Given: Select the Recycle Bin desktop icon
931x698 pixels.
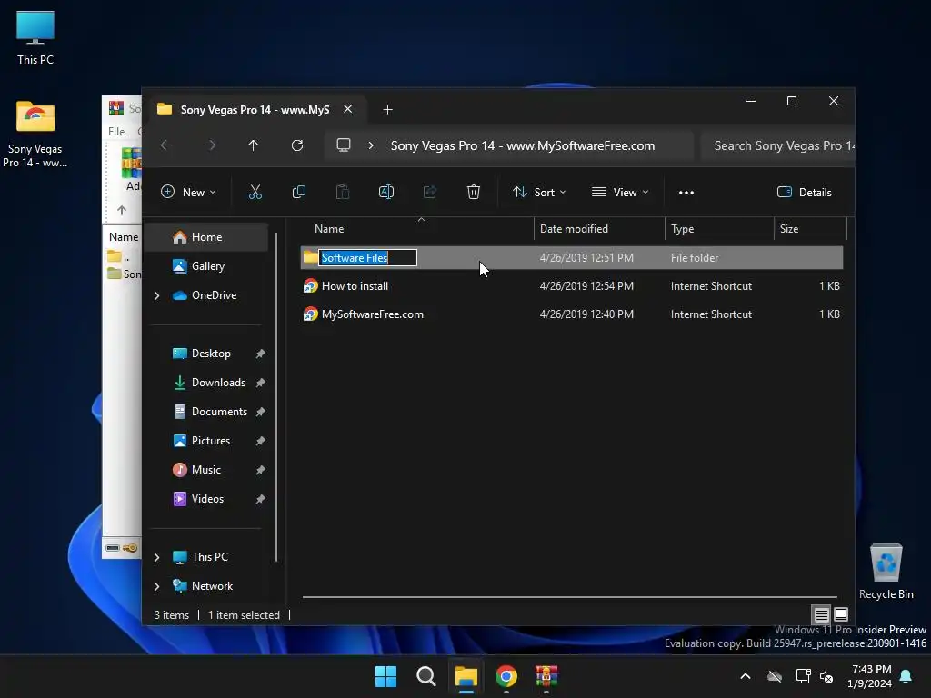Looking at the screenshot, I should tap(886, 572).
